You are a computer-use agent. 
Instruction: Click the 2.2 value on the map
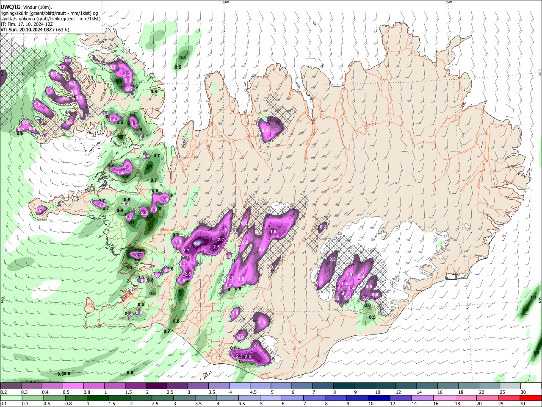click(x=144, y=214)
